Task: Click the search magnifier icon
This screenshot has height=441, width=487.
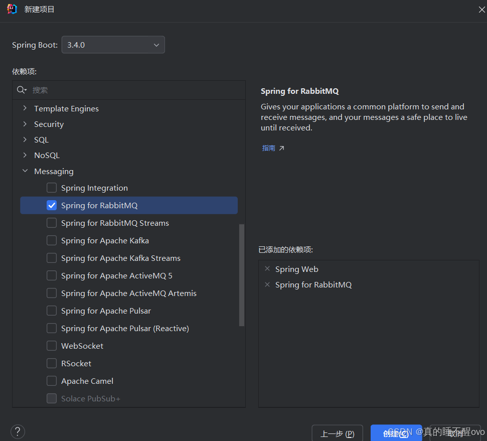Action: pos(22,90)
